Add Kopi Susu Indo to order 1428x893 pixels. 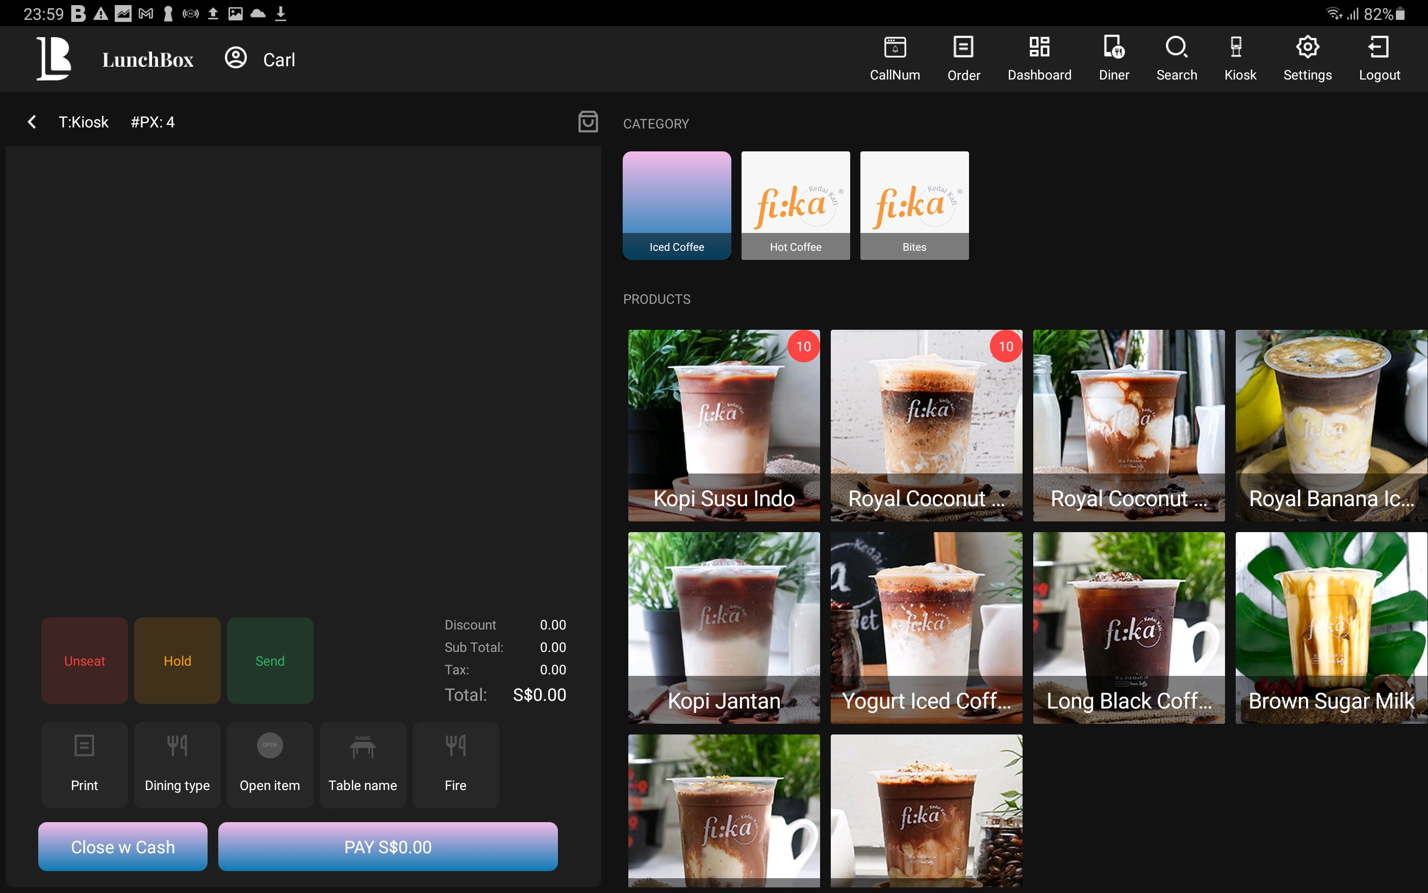723,425
